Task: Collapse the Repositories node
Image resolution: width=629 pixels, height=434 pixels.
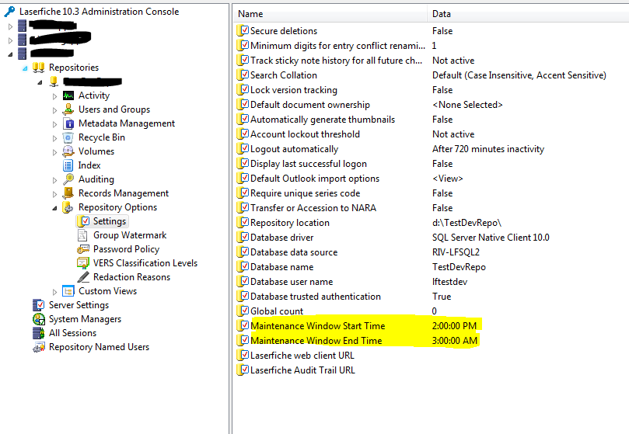Action: (x=25, y=68)
